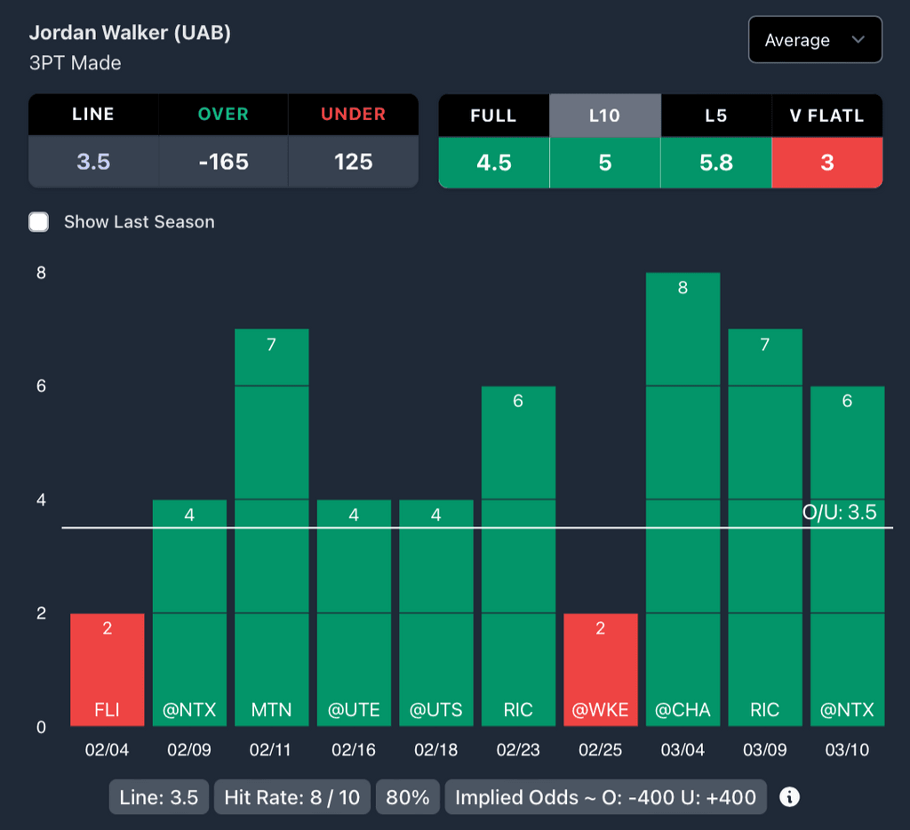Select the MTN bar for 02/11
910x830 pixels.
pos(272,527)
